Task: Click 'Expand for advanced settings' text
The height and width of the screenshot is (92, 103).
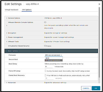Action: coord(55,83)
